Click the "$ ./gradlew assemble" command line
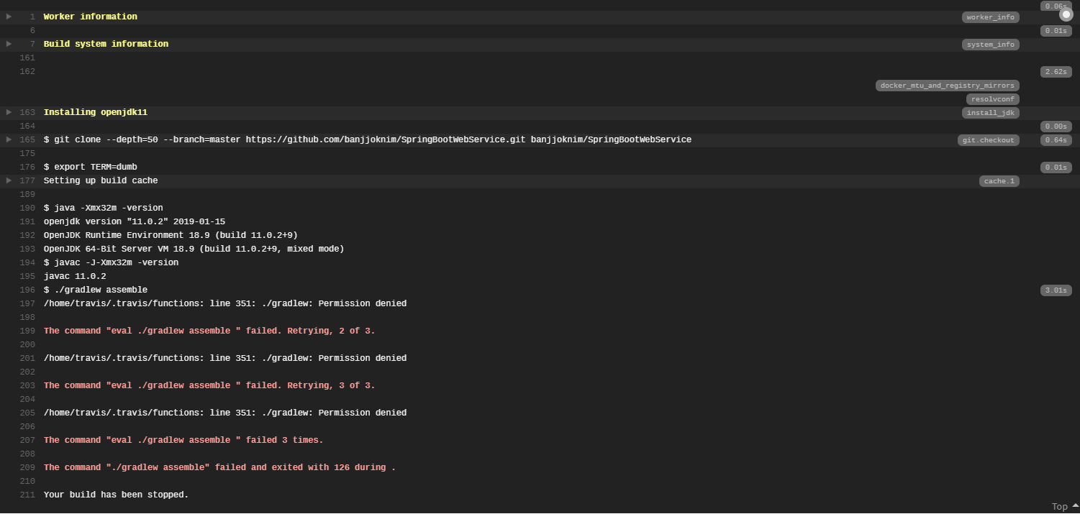Screen dimensions: 1080x514 (95, 290)
